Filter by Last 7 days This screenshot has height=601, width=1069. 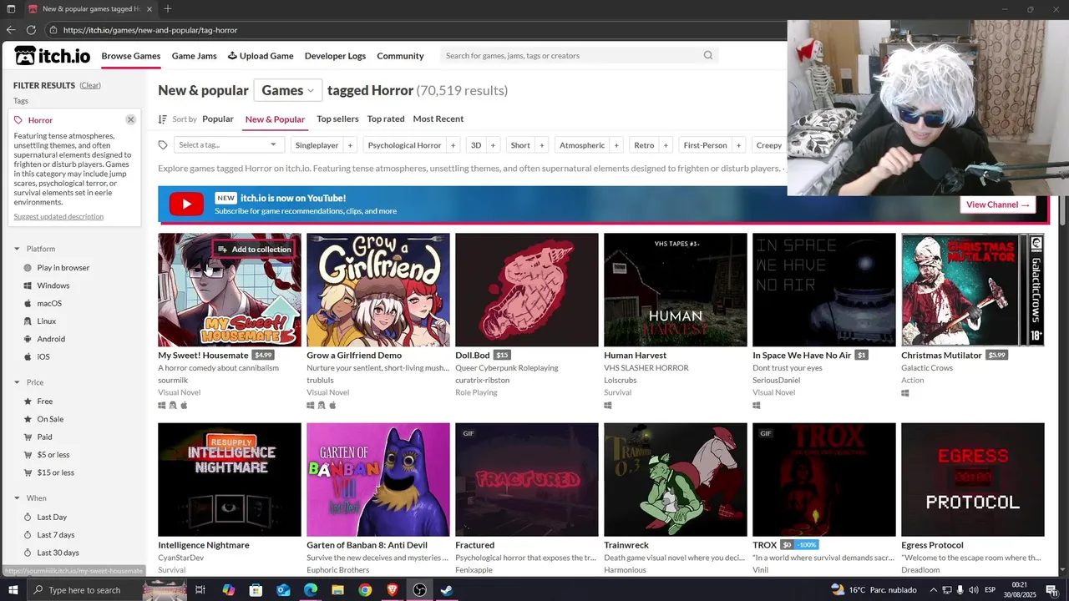(x=55, y=535)
